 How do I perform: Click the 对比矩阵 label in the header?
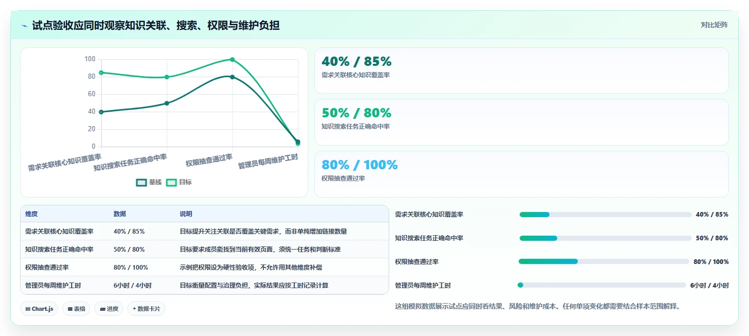pos(714,25)
